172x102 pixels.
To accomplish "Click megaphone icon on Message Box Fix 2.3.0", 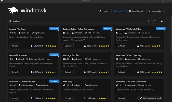I will (x=64, y=59).
